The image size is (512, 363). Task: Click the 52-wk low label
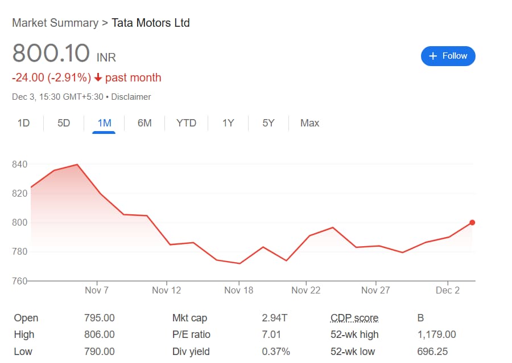click(353, 352)
